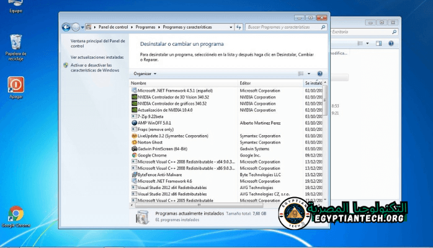Expand the view options dropdown arrow
The width and height of the screenshot is (433, 248).
click(309, 74)
